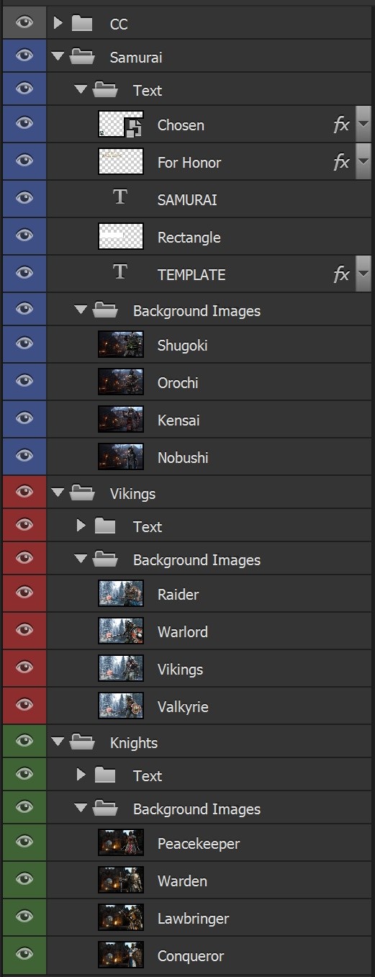Image resolution: width=375 pixels, height=977 pixels.
Task: Select the Valkyrie layer thumbnail
Action: tap(121, 706)
